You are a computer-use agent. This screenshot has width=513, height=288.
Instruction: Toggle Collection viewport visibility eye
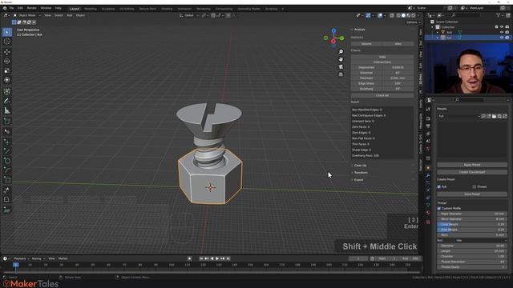pos(502,27)
